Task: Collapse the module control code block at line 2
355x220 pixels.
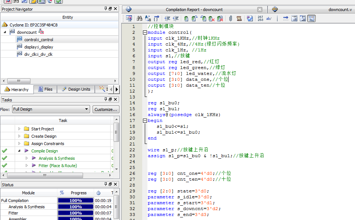Action: pyautogui.click(x=145, y=33)
